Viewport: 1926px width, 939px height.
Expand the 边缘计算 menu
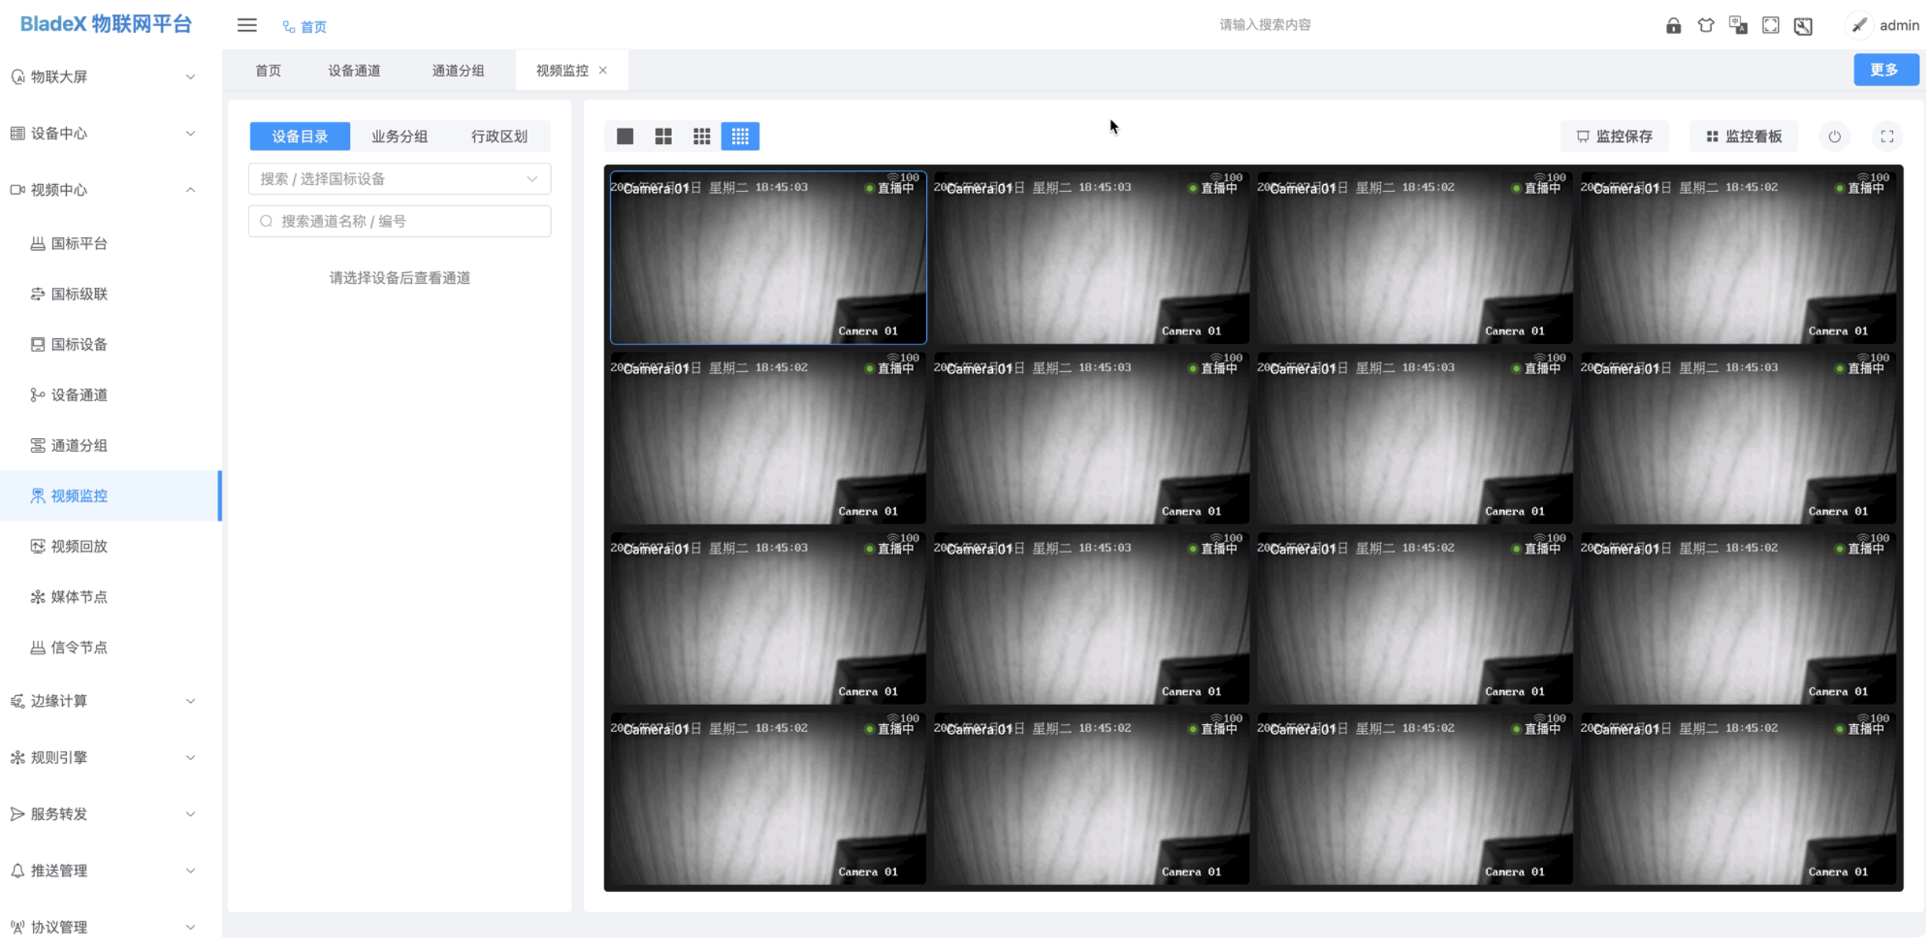(110, 702)
